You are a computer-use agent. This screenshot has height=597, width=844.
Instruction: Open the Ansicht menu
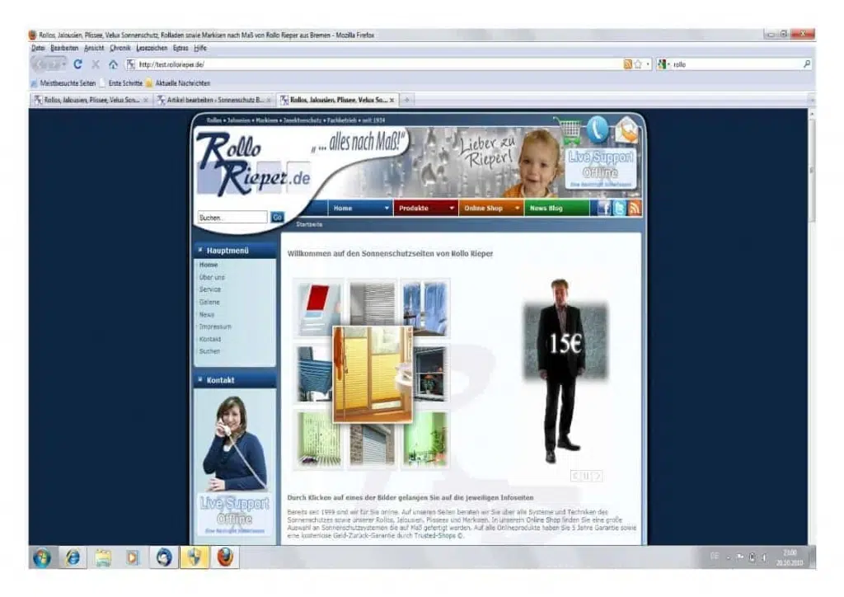click(94, 48)
